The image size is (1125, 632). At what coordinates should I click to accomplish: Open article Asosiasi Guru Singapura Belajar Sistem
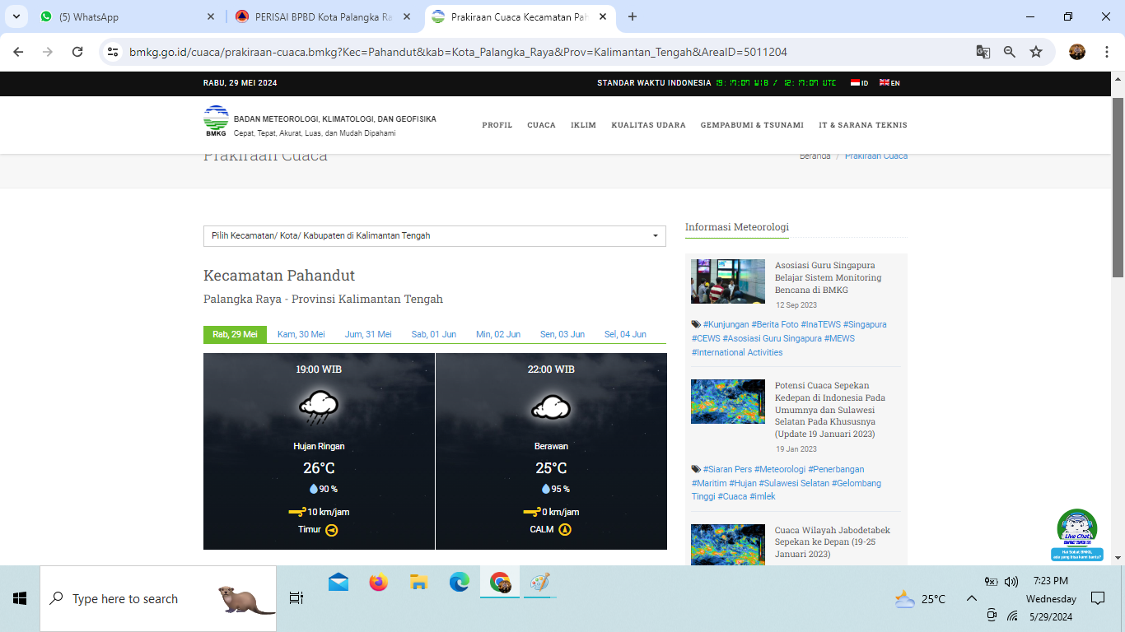click(828, 277)
